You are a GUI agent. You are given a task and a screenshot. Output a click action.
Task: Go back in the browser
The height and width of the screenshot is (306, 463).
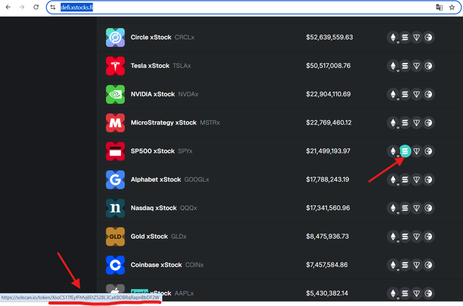8,7
